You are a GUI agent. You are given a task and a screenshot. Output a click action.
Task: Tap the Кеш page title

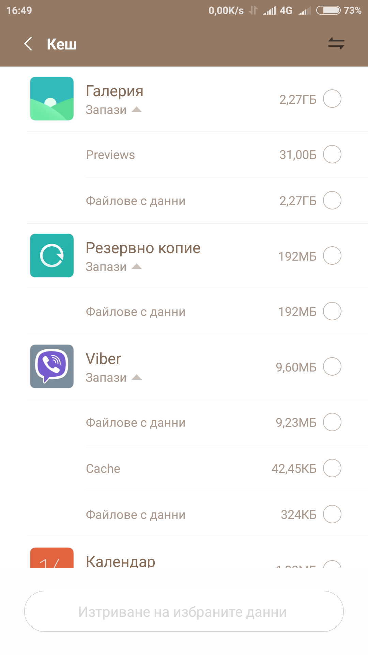pos(62,44)
